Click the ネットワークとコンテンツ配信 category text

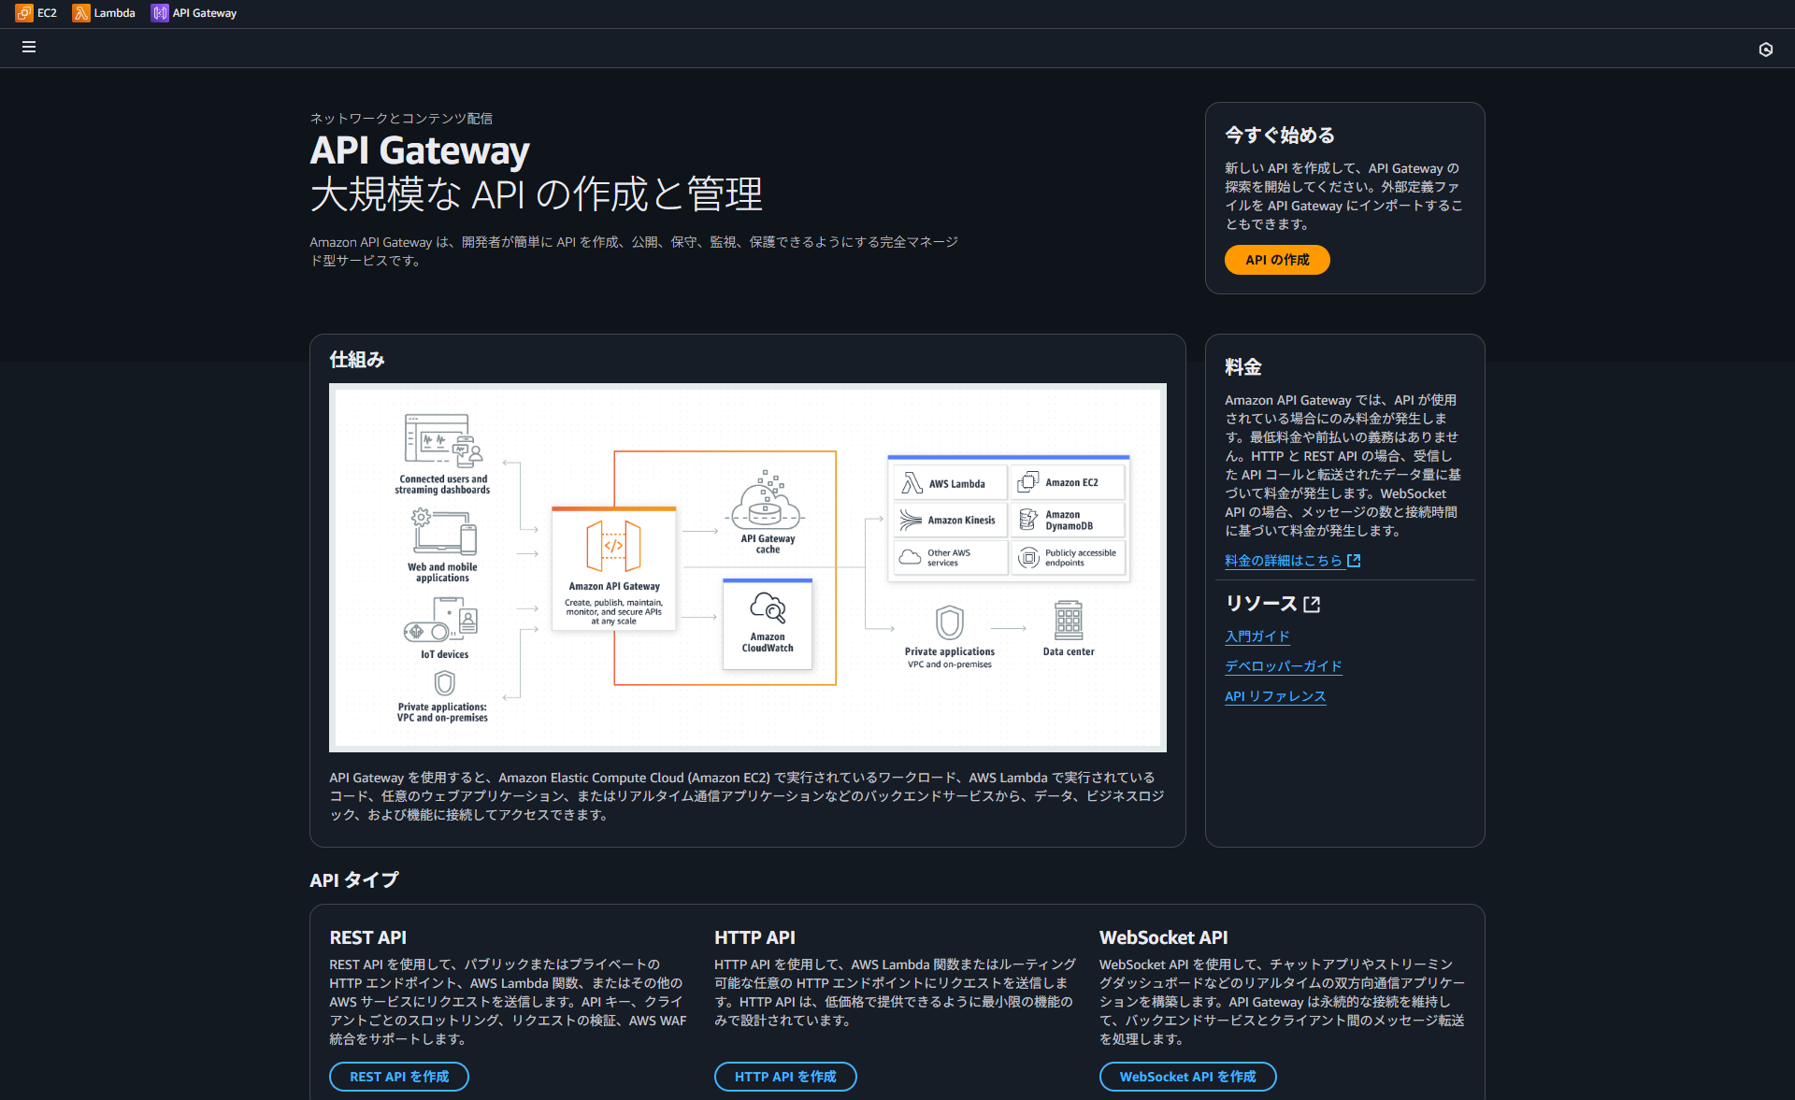pyautogui.click(x=401, y=119)
